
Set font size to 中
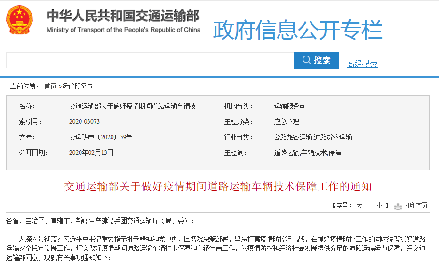click(x=369, y=206)
